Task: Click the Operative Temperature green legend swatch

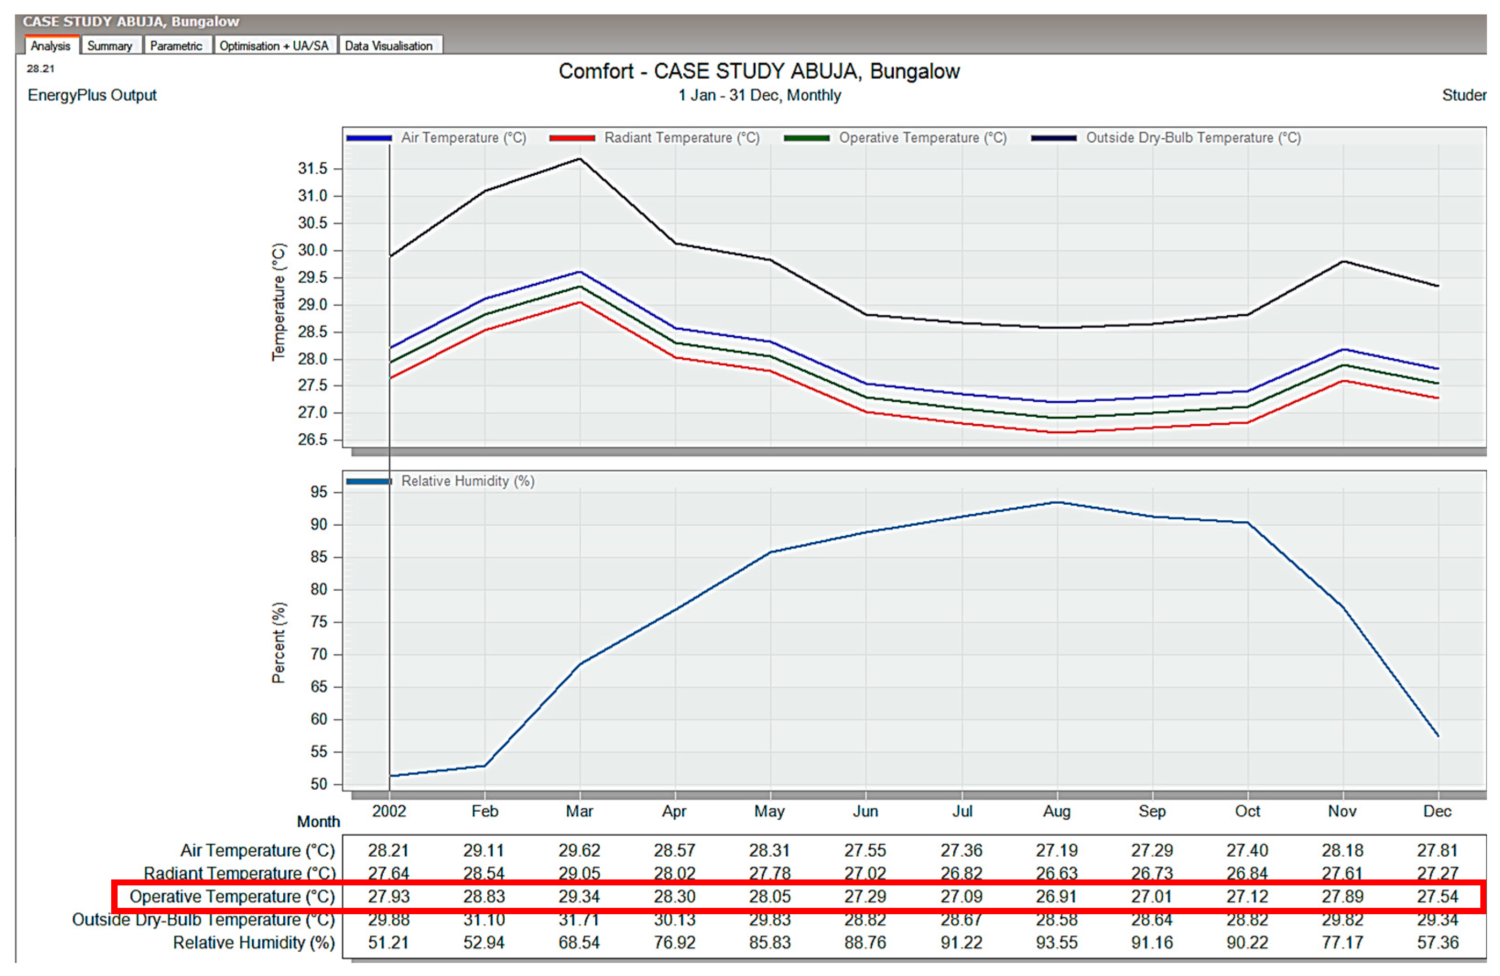Action: pos(807,138)
